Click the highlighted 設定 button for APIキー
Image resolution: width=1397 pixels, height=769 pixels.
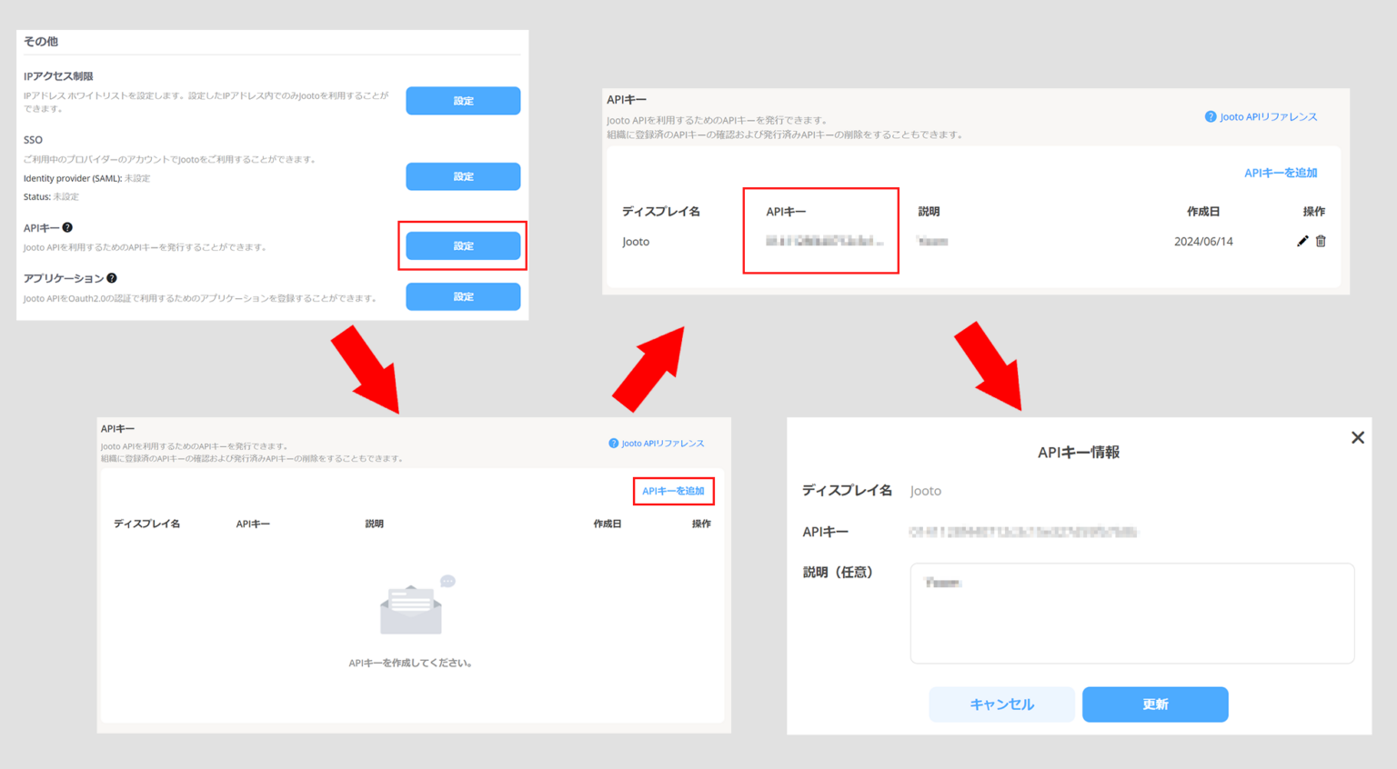463,245
